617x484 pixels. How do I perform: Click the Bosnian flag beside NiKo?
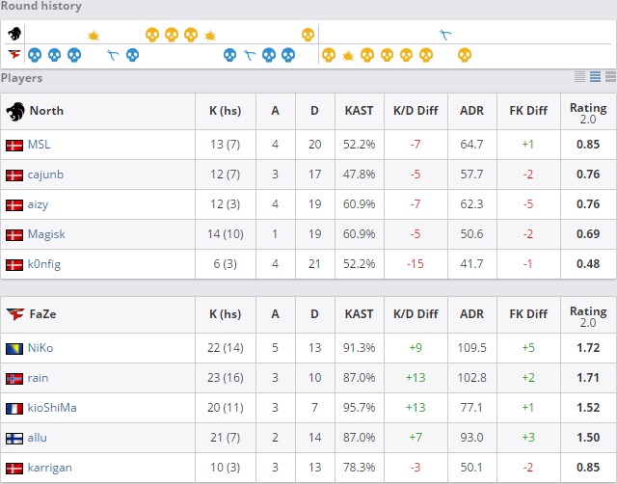[14, 348]
